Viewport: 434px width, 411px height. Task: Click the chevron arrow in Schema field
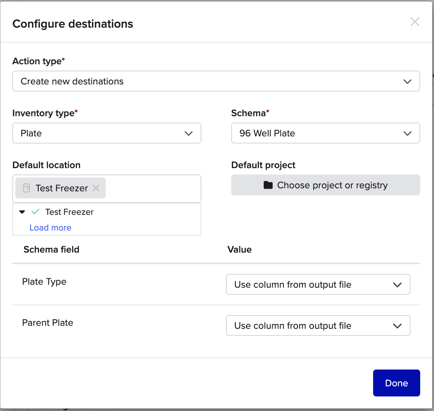(x=407, y=133)
